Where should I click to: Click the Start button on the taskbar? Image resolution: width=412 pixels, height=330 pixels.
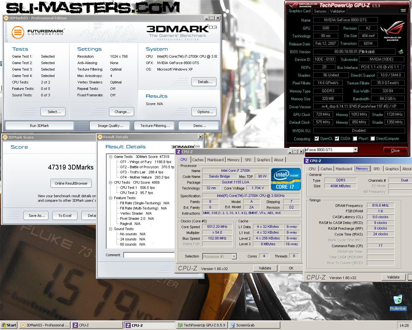coord(9,325)
